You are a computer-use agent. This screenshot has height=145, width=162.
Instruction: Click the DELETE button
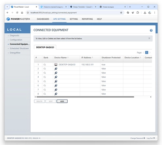tap(39, 101)
